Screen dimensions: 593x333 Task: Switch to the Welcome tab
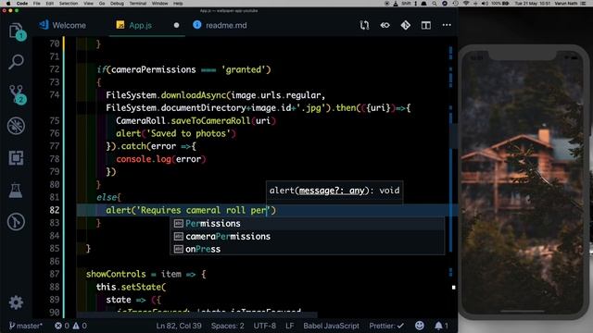[63, 25]
